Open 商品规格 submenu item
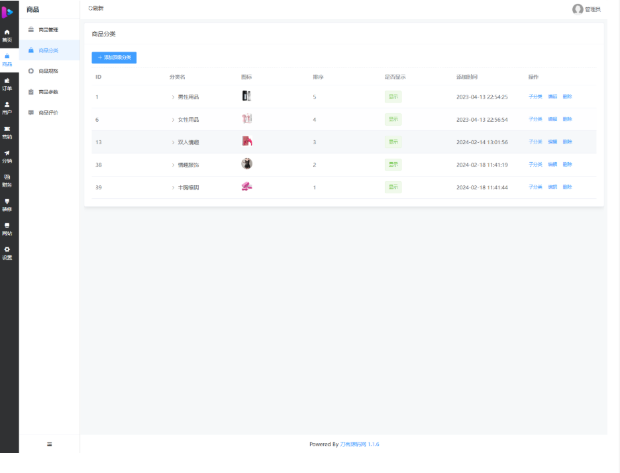Image resolution: width=620 pixels, height=473 pixels. pos(49,71)
